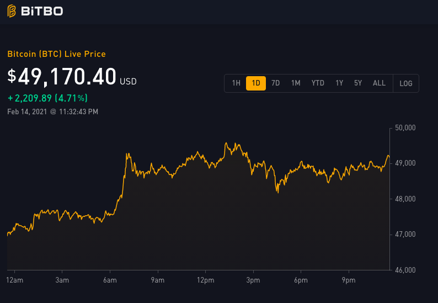Click the 47,000 y-axis label
Screen dimensions: 438x303
point(405,234)
